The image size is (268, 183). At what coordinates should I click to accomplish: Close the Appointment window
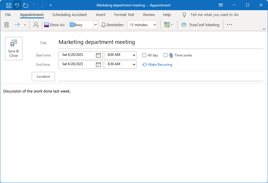261,5
